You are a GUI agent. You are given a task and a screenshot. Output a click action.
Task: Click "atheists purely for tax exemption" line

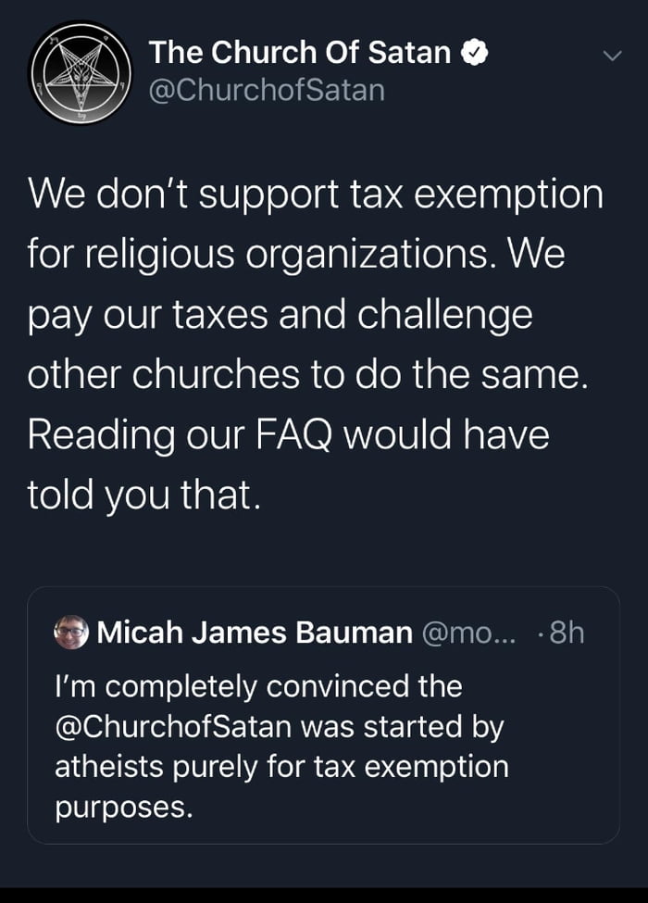[x=281, y=767]
